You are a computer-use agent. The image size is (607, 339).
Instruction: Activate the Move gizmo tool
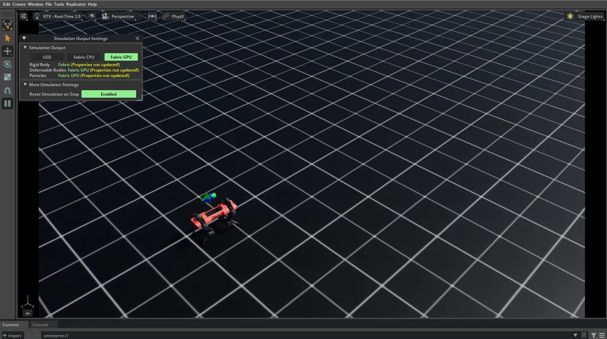click(x=7, y=51)
